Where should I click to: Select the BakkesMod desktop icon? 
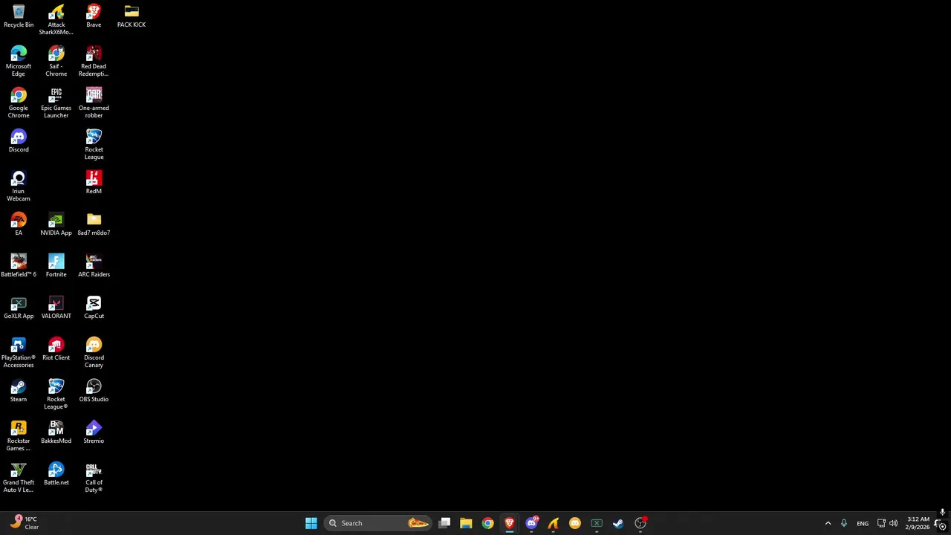coord(56,432)
